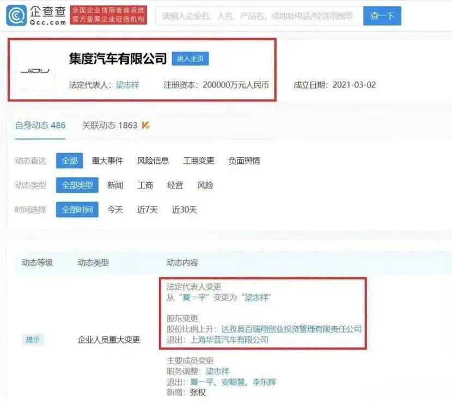Click the 提示 level tag

coord(33,340)
